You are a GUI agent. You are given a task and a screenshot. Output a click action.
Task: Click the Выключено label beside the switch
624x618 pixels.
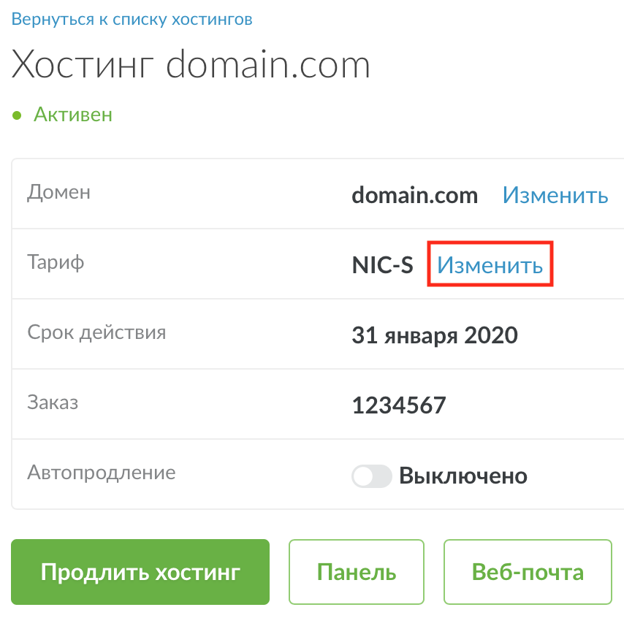click(463, 476)
